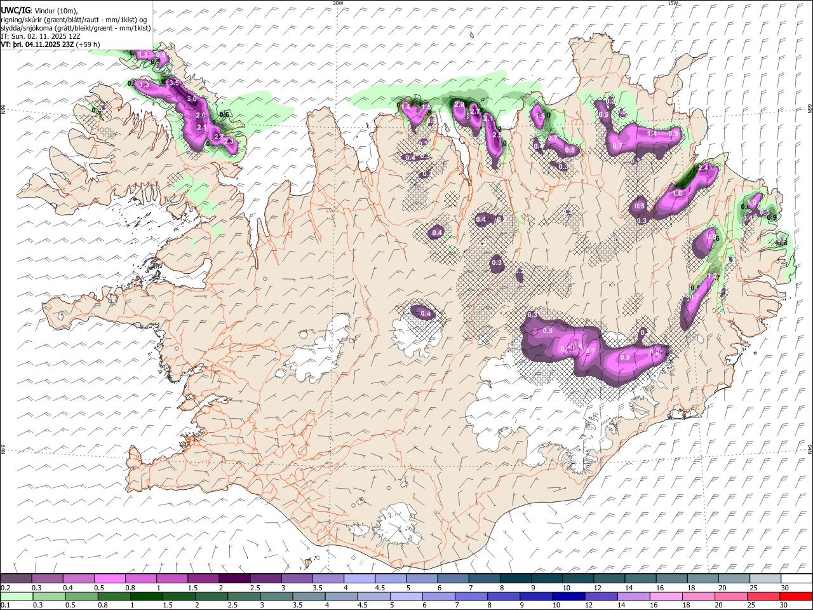Click the 4 swatch in the lower rain scale
This screenshot has width=813, height=610.
[x=341, y=596]
